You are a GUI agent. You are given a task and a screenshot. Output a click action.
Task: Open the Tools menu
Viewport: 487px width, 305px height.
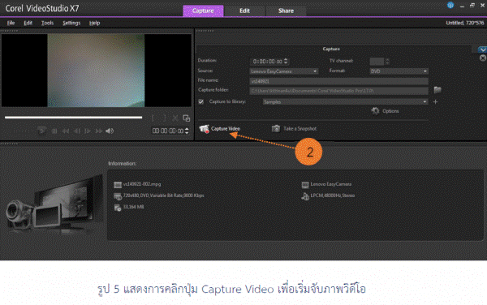click(47, 23)
